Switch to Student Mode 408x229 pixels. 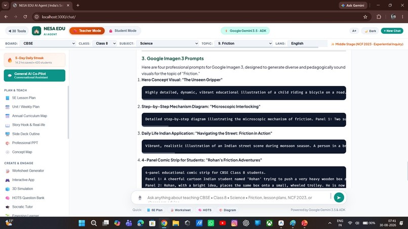coord(123,31)
